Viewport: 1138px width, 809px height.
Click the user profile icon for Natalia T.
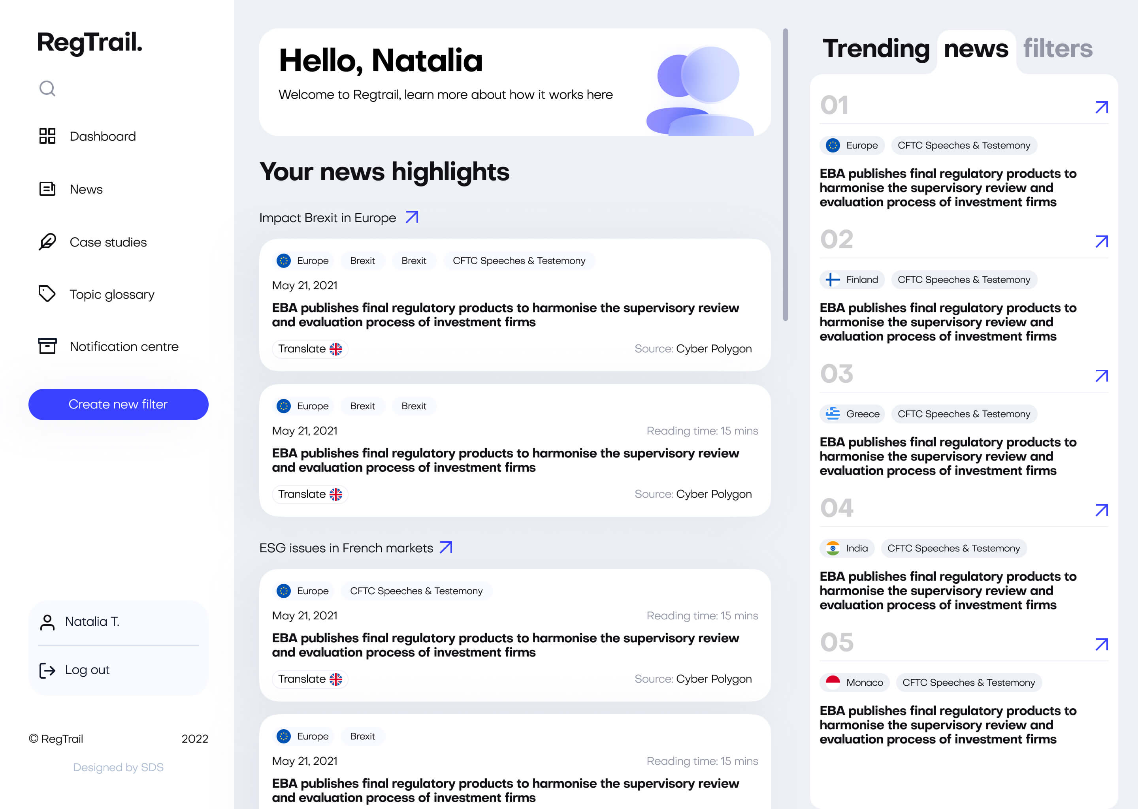47,623
